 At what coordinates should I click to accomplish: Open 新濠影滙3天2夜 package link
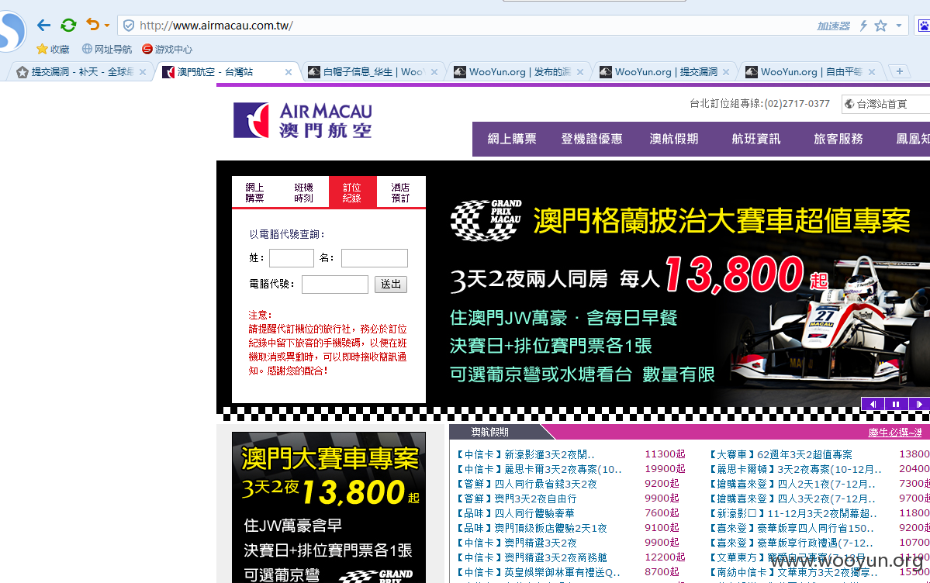(525, 454)
